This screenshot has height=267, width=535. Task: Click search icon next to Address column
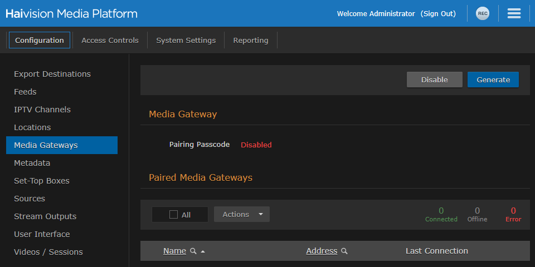click(x=344, y=251)
